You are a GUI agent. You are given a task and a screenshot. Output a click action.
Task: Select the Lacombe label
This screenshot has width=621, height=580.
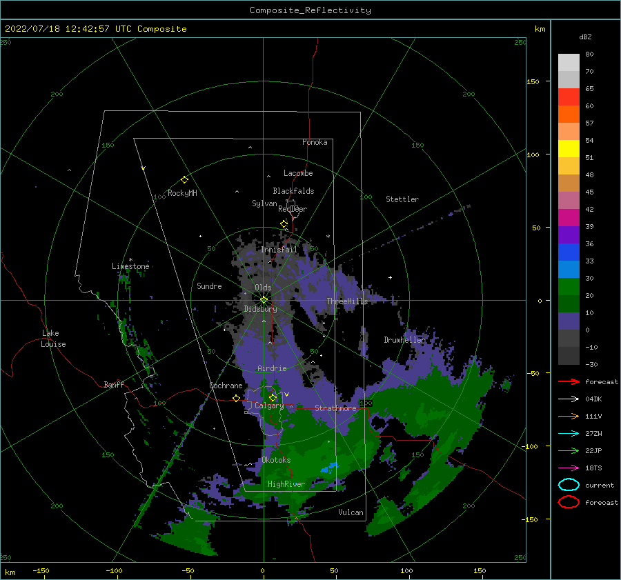pyautogui.click(x=298, y=173)
